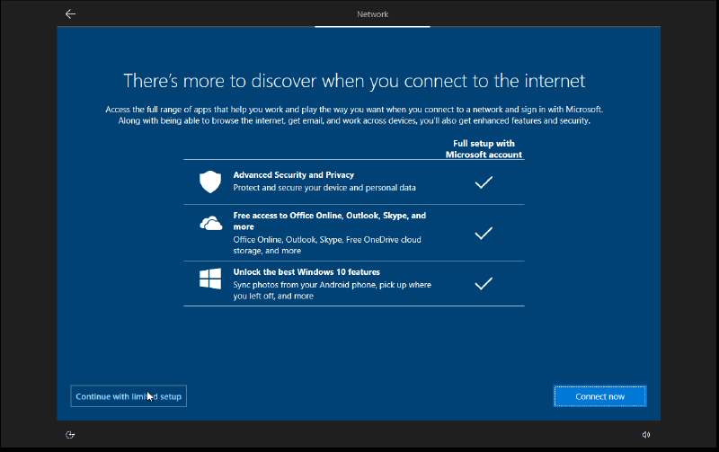Click the cloud icon for Office Online
This screenshot has height=452, width=719.
tap(210, 223)
